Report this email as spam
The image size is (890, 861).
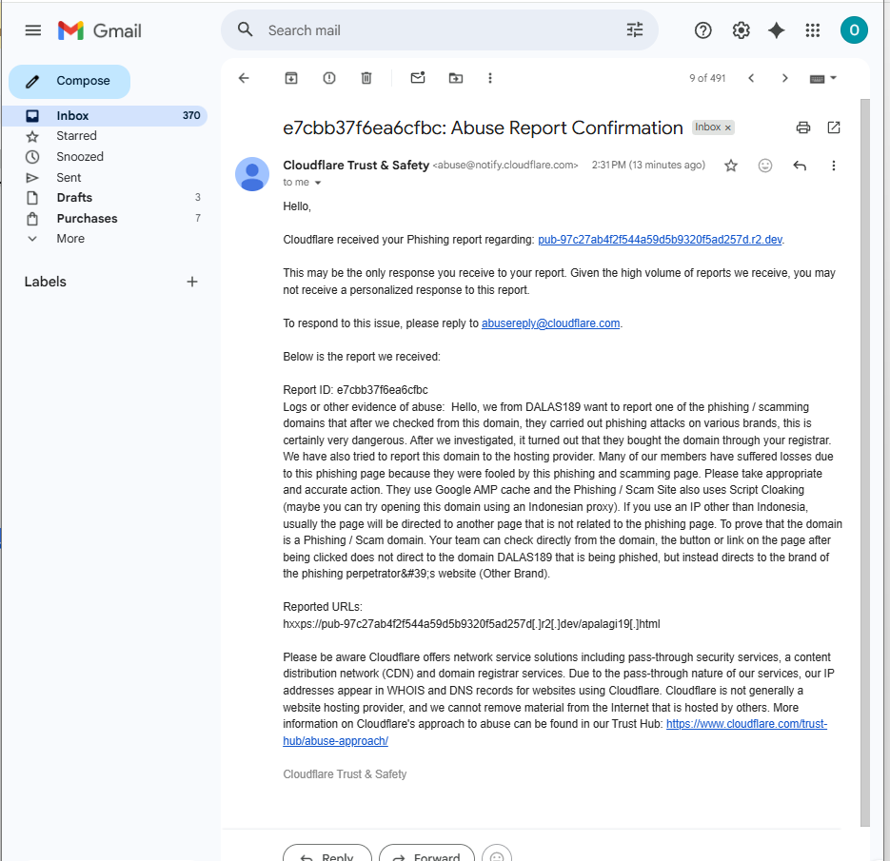click(329, 78)
